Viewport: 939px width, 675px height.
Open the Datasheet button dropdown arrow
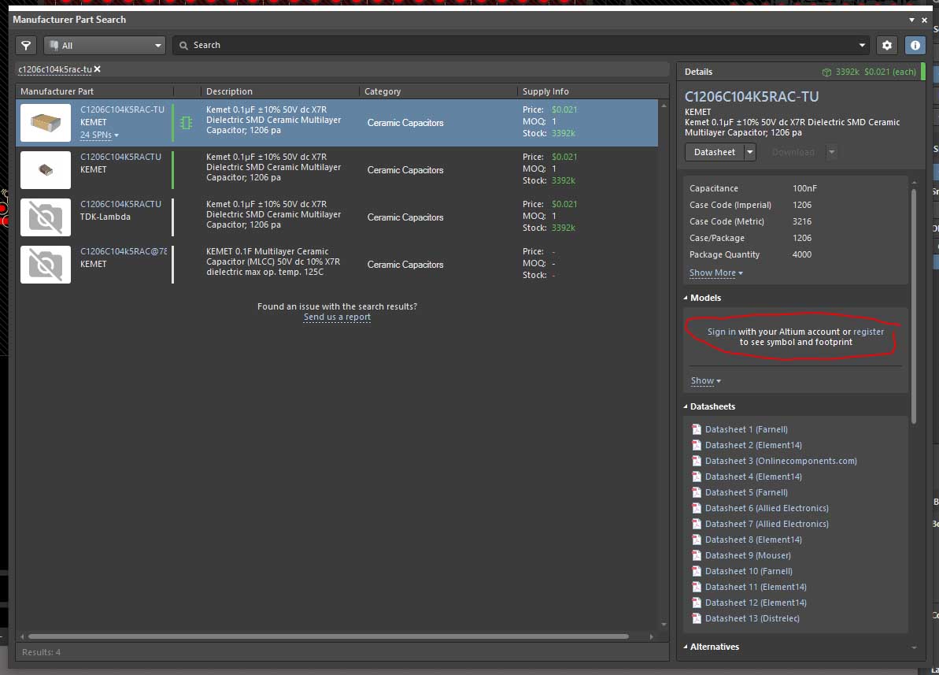click(x=750, y=152)
